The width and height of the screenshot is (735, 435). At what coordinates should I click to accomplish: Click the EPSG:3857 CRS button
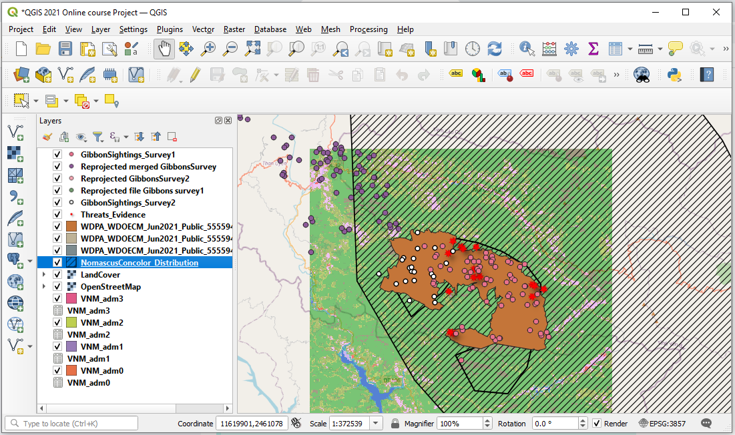point(665,424)
